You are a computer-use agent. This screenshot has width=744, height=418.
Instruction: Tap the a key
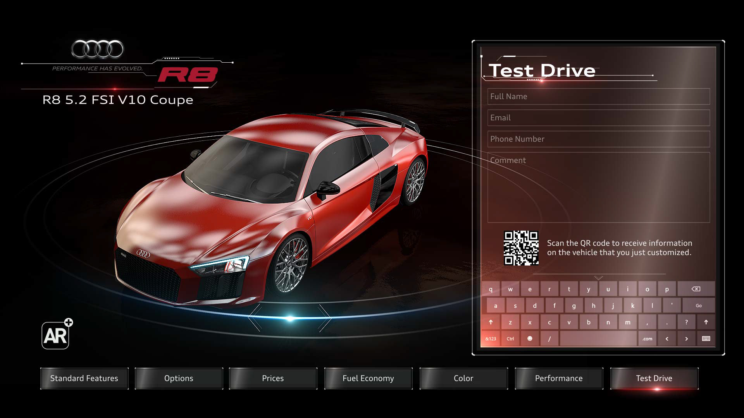pos(496,306)
